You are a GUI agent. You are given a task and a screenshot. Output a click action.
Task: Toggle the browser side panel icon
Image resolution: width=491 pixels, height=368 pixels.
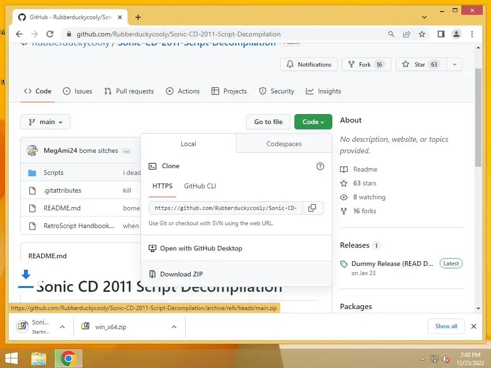(x=441, y=34)
